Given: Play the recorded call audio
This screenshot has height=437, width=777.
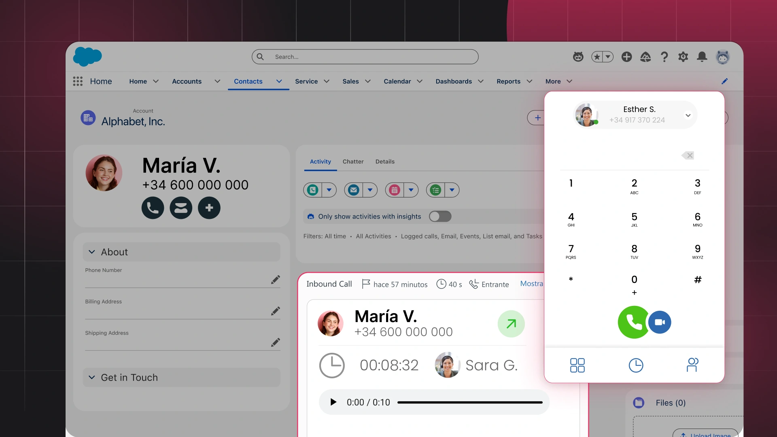Looking at the screenshot, I should tap(333, 402).
